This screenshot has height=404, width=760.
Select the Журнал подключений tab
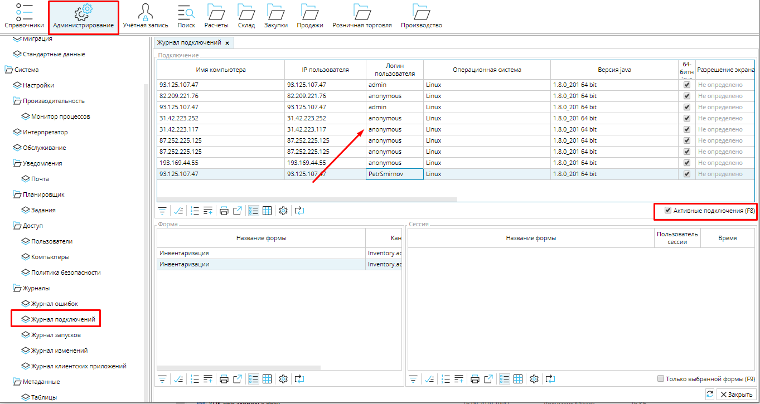click(x=189, y=42)
